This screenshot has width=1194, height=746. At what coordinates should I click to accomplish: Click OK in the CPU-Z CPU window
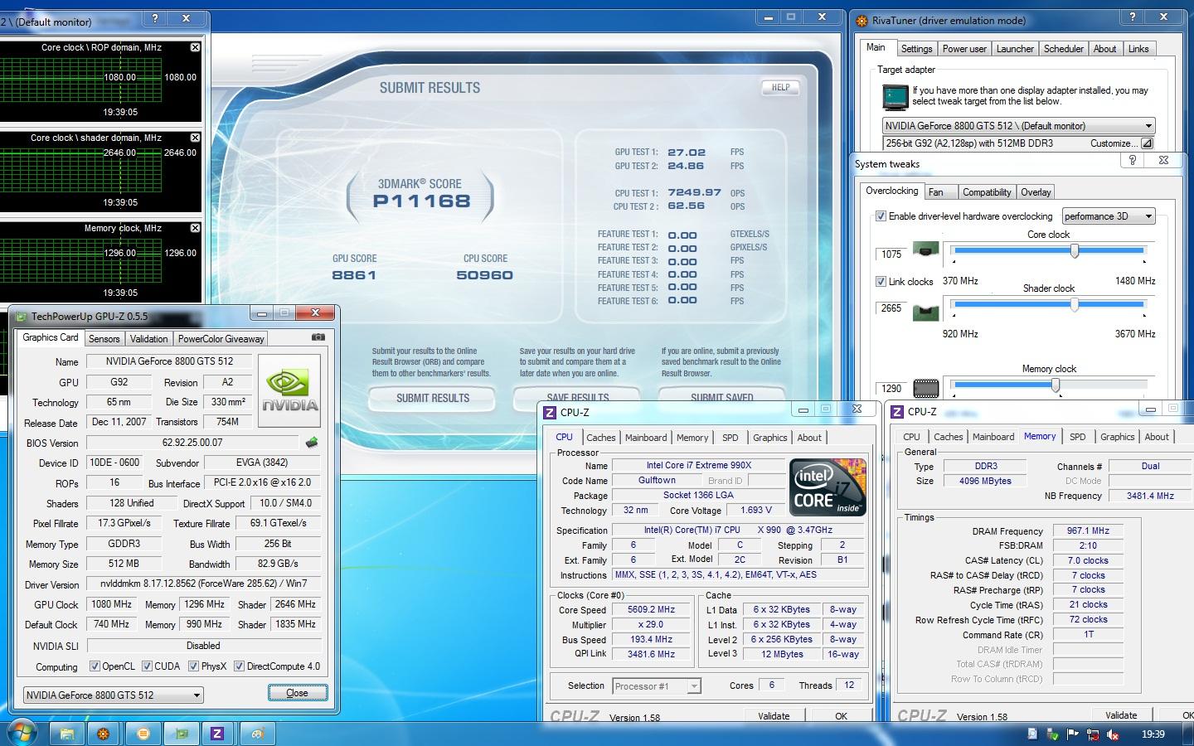pos(841,716)
